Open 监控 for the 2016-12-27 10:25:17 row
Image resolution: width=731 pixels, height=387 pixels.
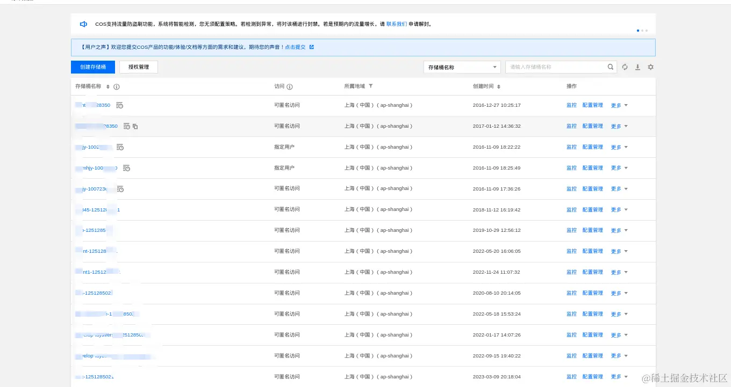click(x=571, y=105)
